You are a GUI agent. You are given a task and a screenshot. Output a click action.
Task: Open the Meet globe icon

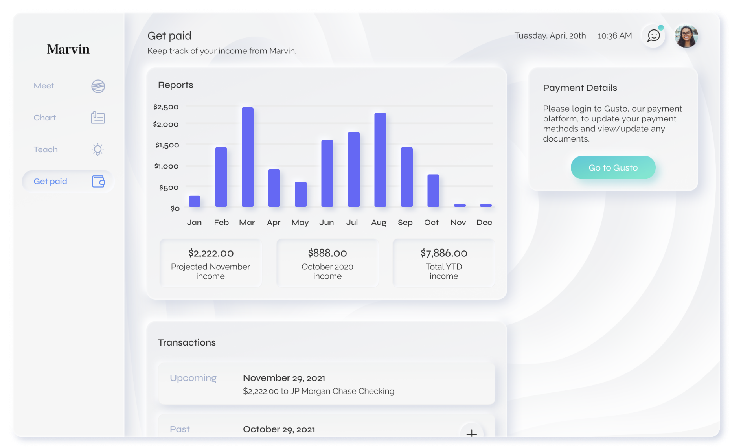coord(98,86)
